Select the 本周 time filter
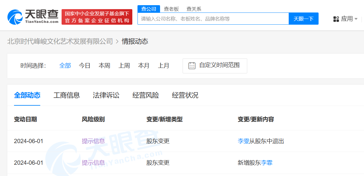 [104, 65]
